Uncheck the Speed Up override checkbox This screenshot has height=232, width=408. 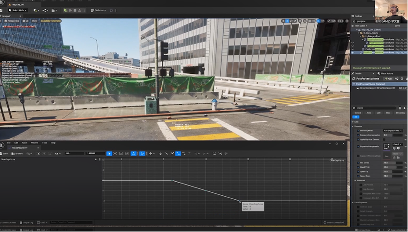[x=358, y=172]
